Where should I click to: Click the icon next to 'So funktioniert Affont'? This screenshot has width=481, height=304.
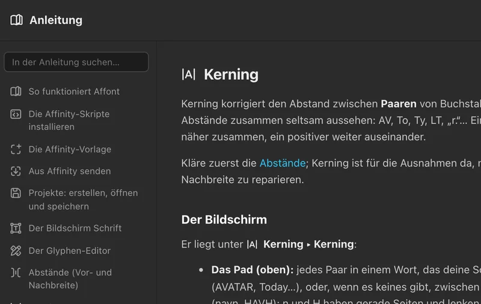(16, 91)
